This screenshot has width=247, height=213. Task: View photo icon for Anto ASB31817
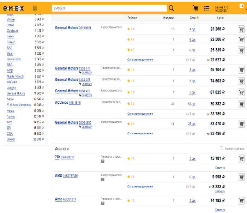(x=103, y=203)
